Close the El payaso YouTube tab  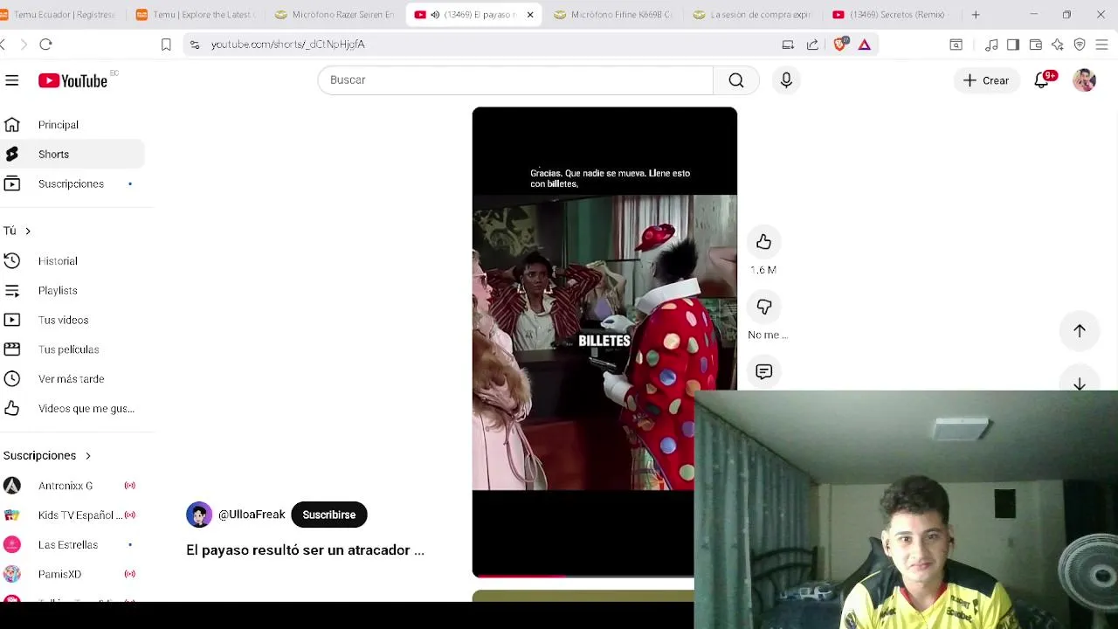point(530,15)
